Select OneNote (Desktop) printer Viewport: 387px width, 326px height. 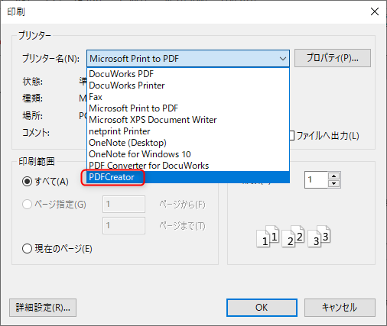pyautogui.click(x=188, y=143)
